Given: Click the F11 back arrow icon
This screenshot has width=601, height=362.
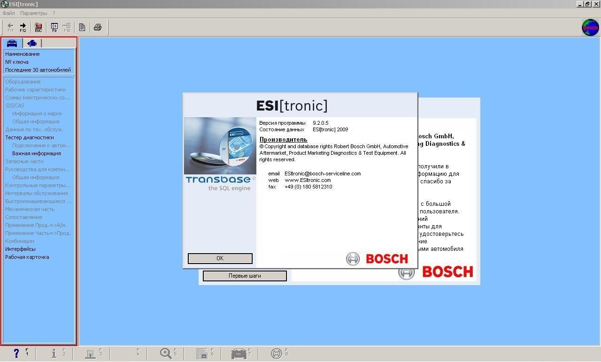Looking at the screenshot, I should pyautogui.click(x=10, y=27).
